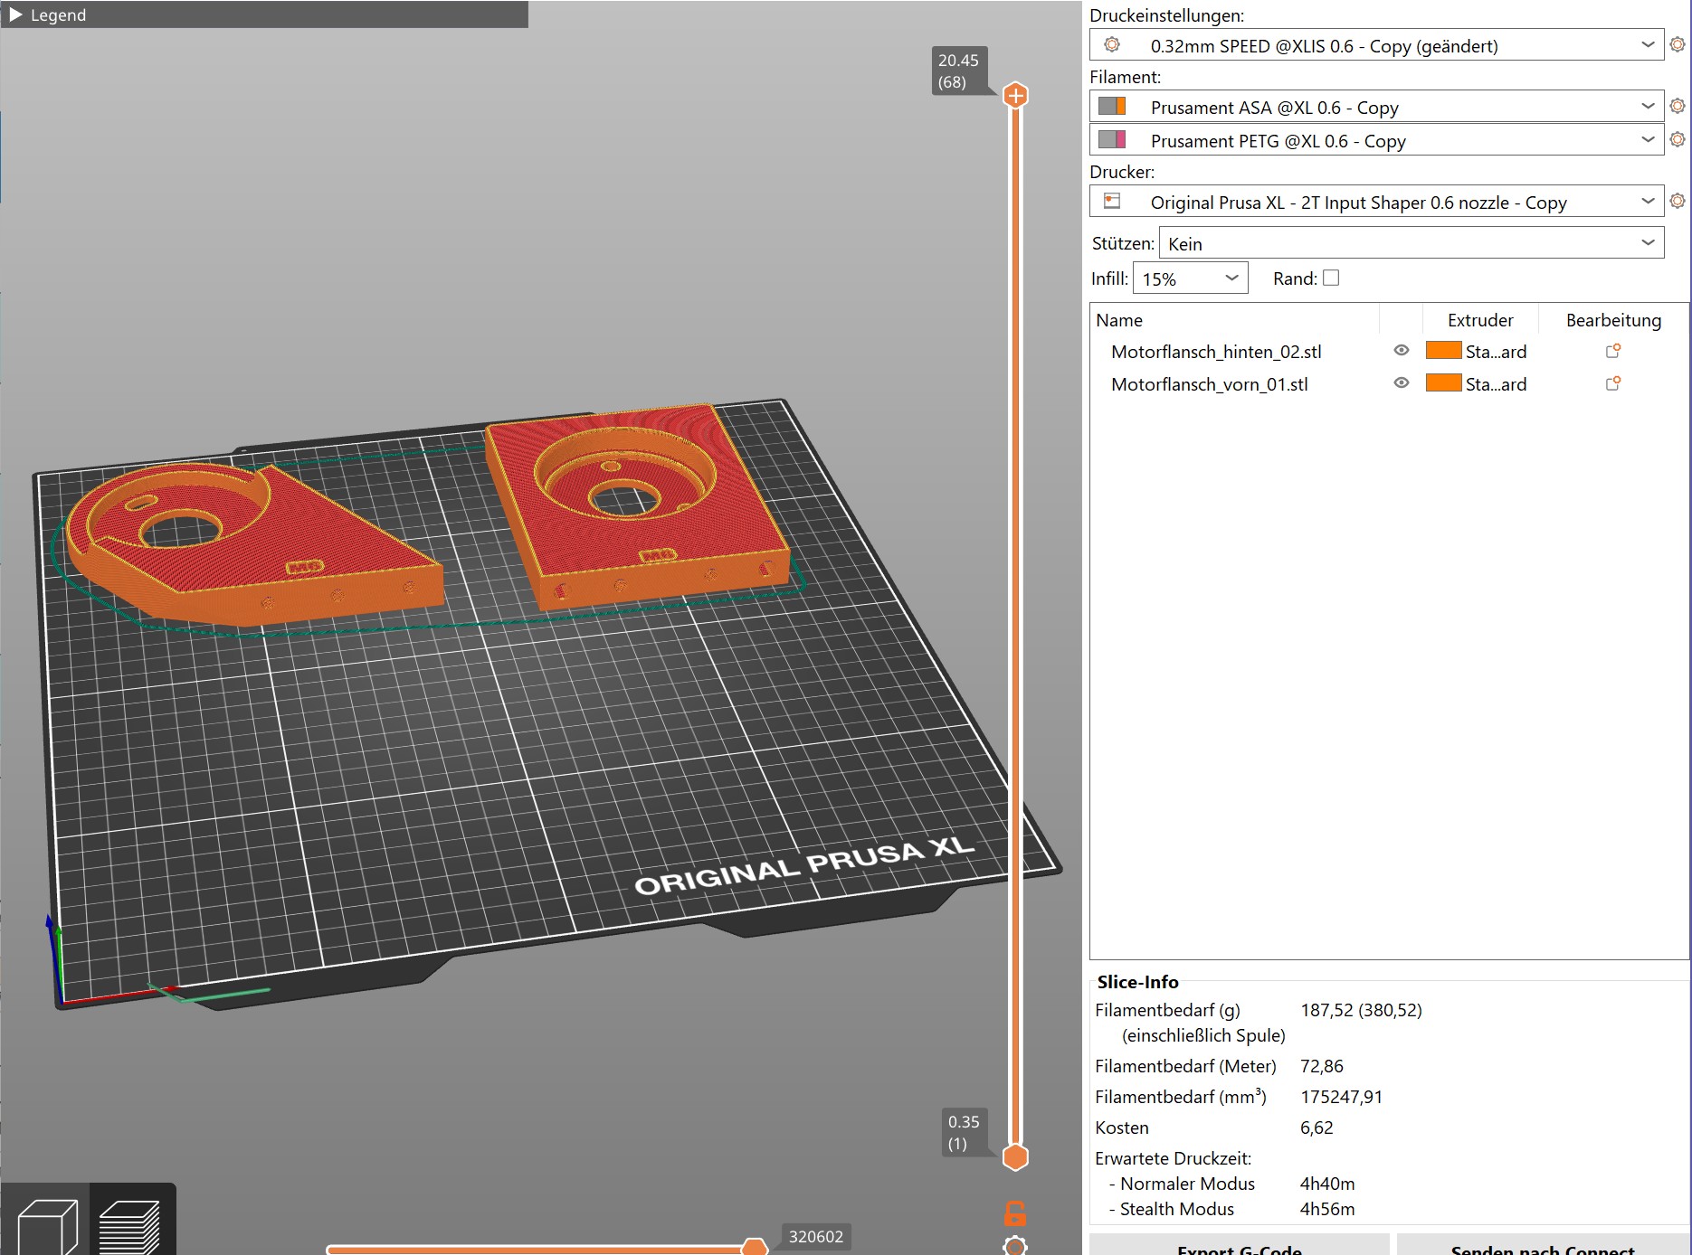Click the Normaler Modus time 4h40m
Screen dimensions: 1692x1255
click(x=1327, y=1184)
